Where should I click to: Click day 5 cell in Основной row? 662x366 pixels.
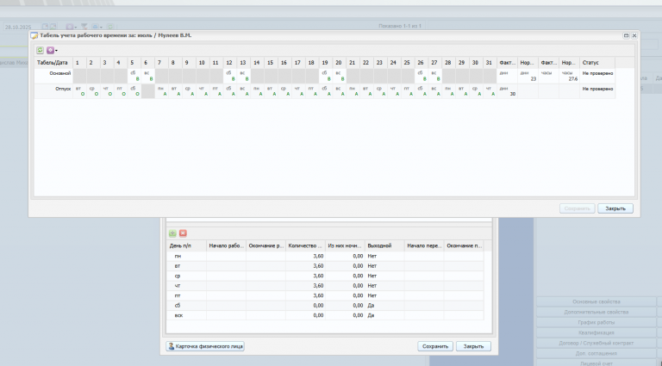134,76
